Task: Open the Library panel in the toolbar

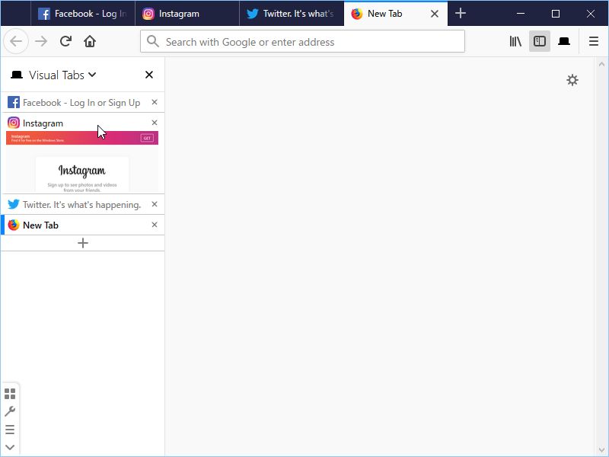Action: tap(515, 41)
